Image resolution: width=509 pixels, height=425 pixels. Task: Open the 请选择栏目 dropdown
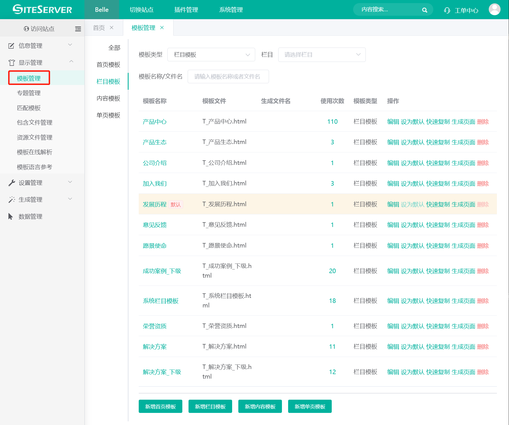click(x=322, y=55)
